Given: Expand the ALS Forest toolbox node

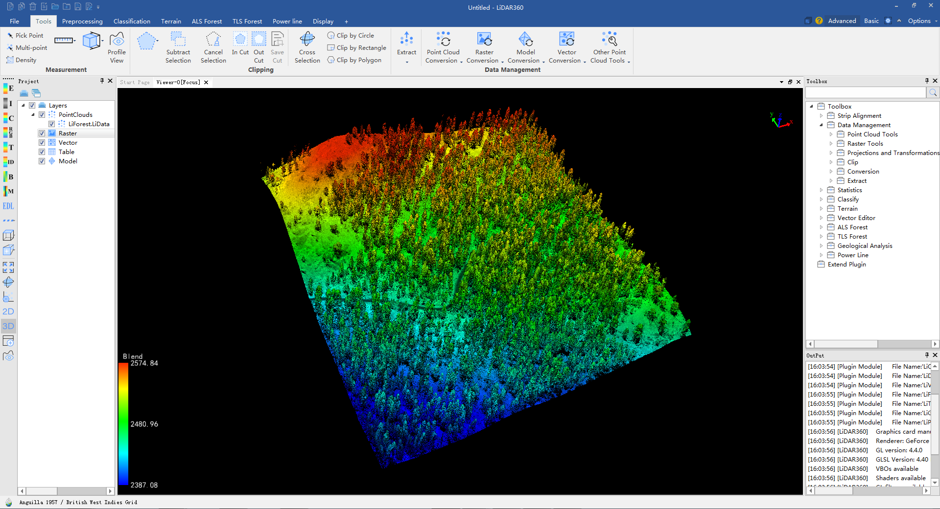Looking at the screenshot, I should click(821, 227).
